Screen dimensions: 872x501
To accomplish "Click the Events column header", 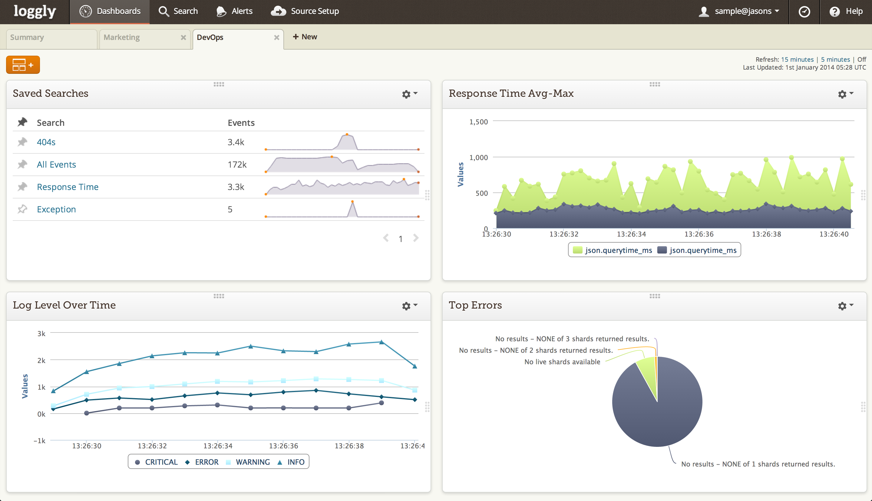I will tap(241, 123).
